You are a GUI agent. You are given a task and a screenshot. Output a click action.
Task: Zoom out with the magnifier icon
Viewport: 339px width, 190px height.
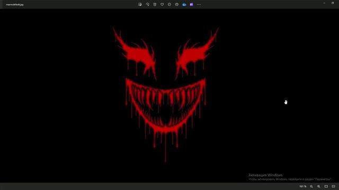pos(311,186)
